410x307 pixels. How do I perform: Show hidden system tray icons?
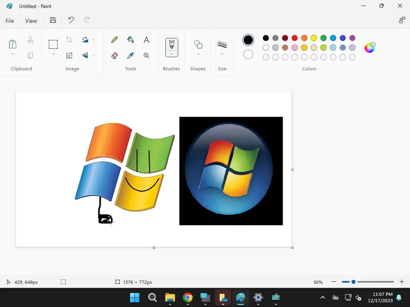(x=323, y=297)
